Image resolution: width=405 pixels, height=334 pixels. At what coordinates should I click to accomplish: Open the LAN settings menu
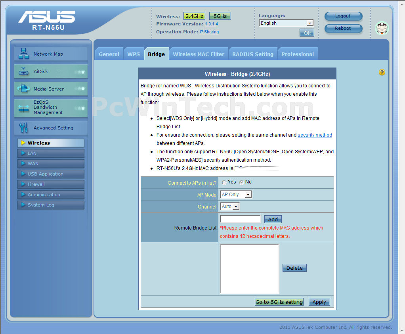click(51, 153)
